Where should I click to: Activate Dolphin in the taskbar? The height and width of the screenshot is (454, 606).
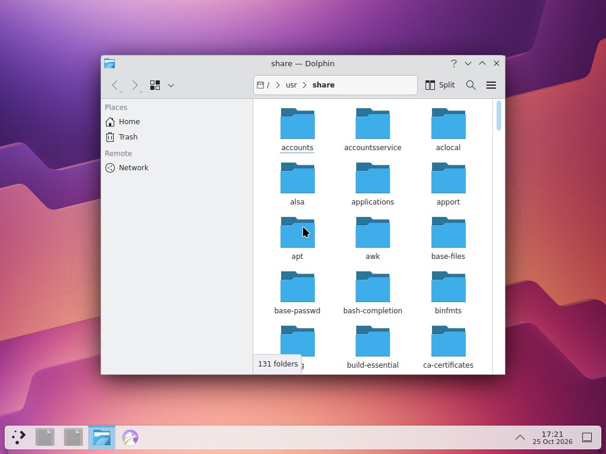pyautogui.click(x=102, y=437)
